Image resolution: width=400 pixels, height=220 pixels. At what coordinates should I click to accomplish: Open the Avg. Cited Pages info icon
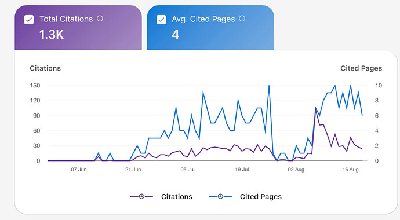coord(242,19)
